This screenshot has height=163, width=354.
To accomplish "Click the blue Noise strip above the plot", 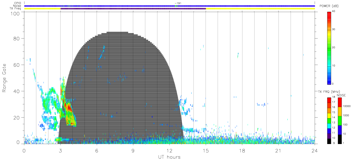I will coord(170,6).
